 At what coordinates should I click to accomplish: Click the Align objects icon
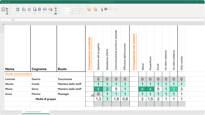point(106,9)
